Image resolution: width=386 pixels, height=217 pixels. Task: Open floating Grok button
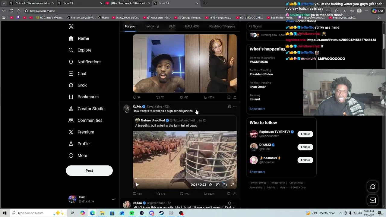point(373,187)
